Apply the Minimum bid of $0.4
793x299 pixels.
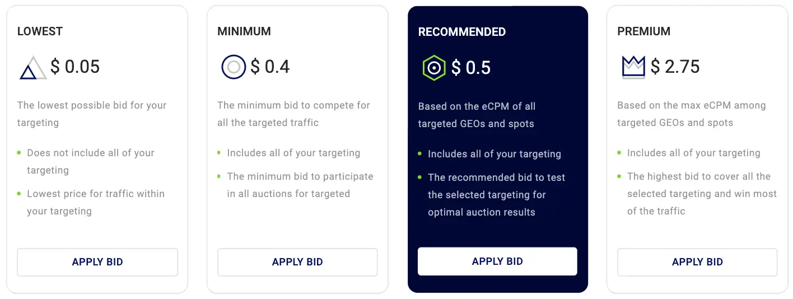[x=297, y=262]
